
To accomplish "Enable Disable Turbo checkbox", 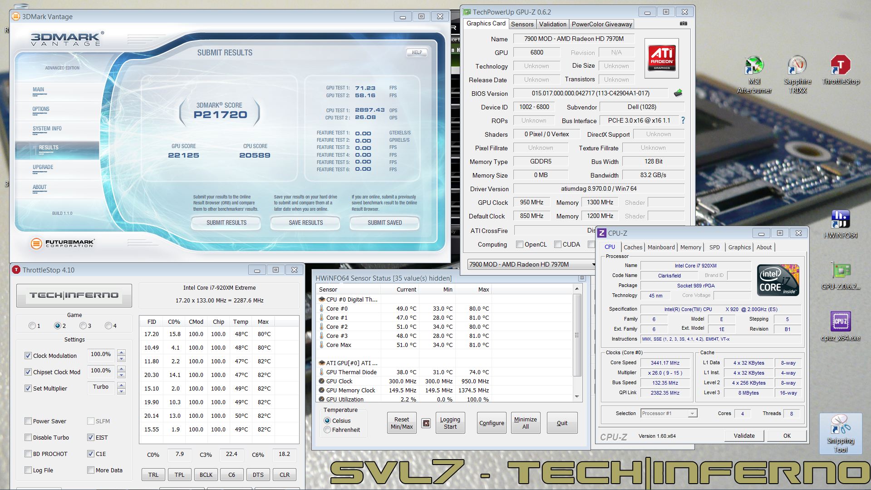I will (x=28, y=437).
